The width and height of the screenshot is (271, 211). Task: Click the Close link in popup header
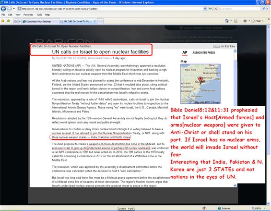click(x=216, y=46)
